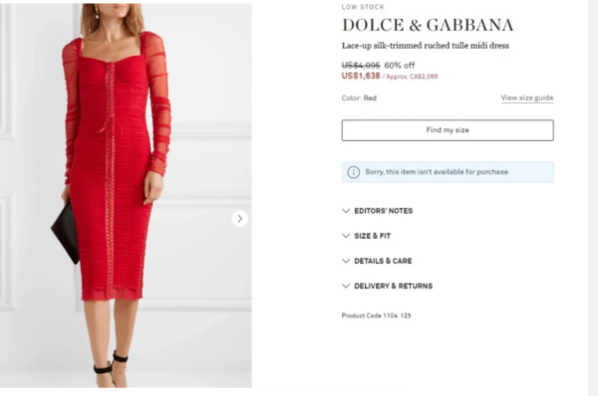
Task: Click the discounted US$1,638 price
Action: point(361,76)
